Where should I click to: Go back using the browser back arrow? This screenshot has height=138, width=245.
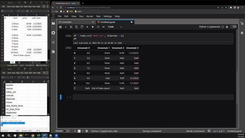pos(53,8)
